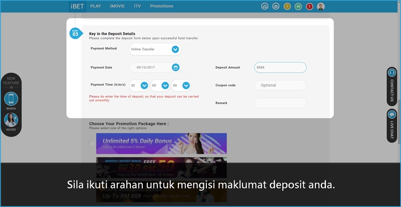Open the iGUIDE assistant icon
Image resolution: width=401 pixels, height=207 pixels.
(11, 120)
